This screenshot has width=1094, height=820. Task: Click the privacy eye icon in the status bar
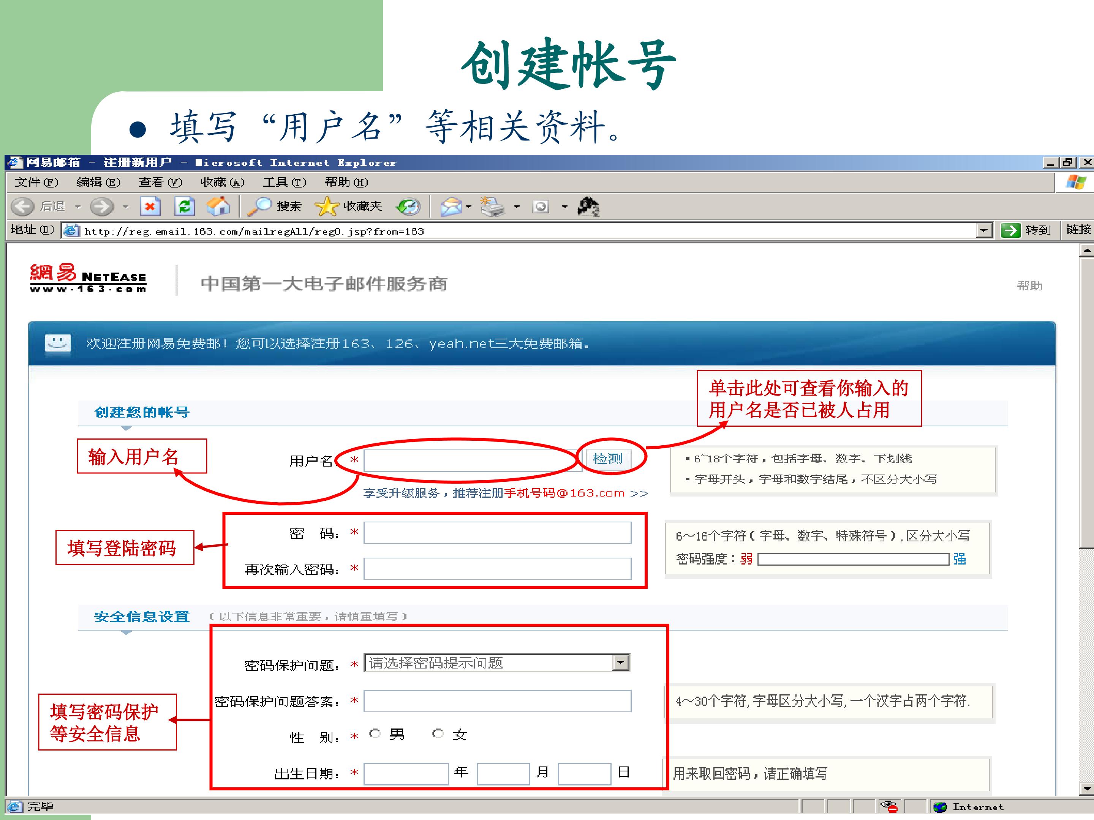pos(889,806)
